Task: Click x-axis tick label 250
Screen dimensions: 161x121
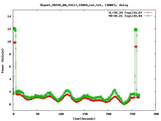Action: (x=133, y=114)
